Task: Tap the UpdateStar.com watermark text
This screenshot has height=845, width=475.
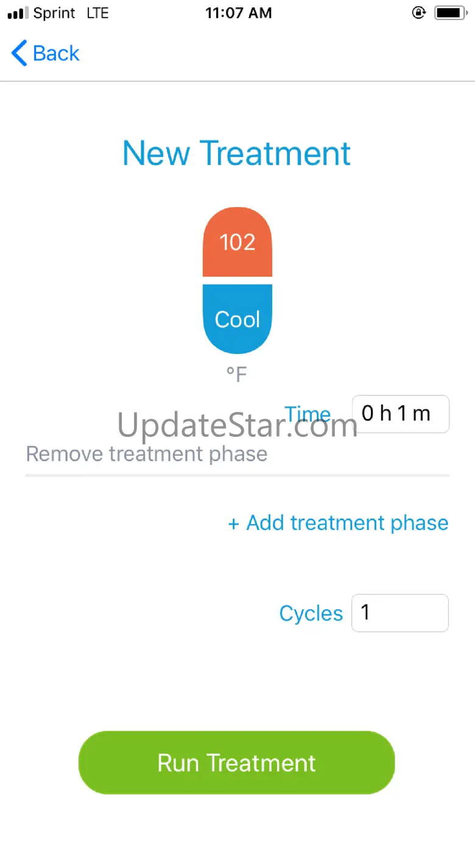Action: tap(237, 426)
